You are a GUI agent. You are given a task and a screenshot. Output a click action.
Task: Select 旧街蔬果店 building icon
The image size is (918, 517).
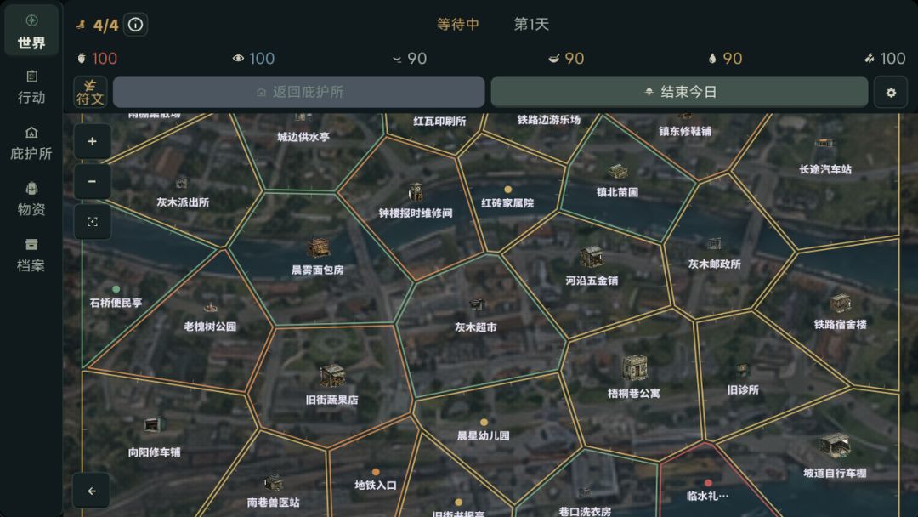pos(332,376)
